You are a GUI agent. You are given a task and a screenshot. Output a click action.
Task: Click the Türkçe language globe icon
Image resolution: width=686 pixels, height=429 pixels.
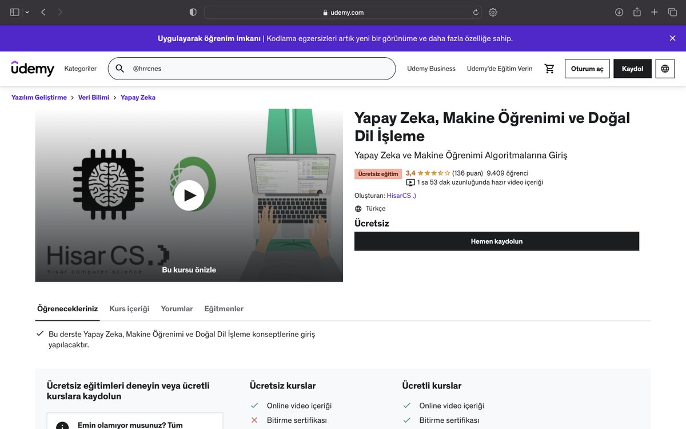358,209
